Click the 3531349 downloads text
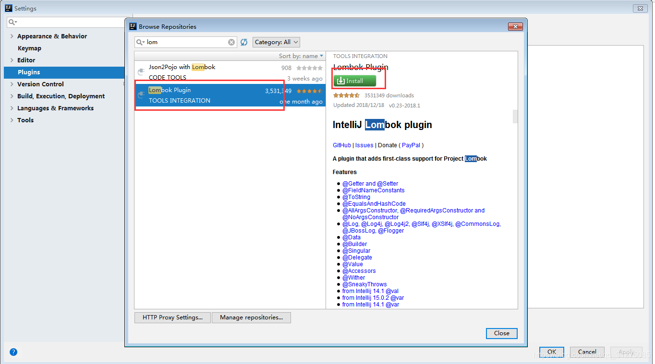 click(x=389, y=95)
